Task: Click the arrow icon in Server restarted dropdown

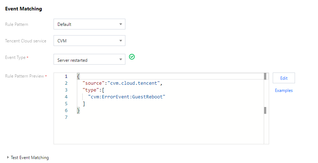Action: click(x=120, y=60)
